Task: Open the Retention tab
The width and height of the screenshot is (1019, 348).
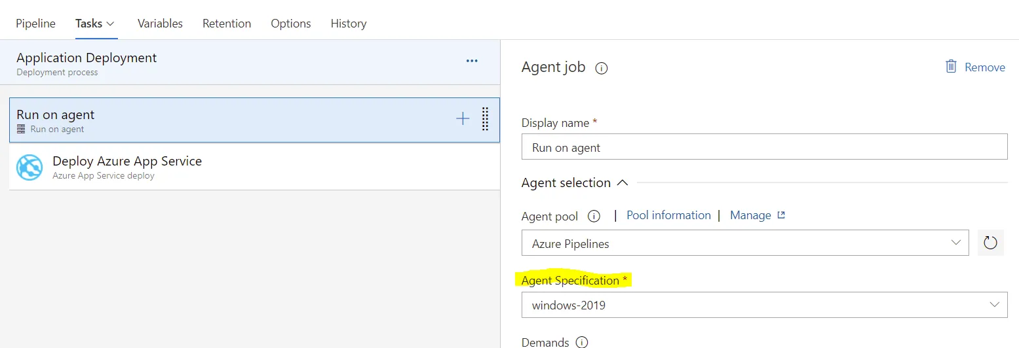Action: pos(227,24)
